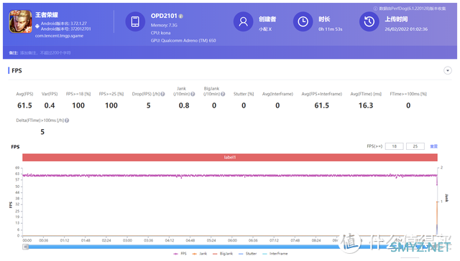Viewport: 460px width, 261px height.
Task: Toggle the BigJank series in legend
Action: (223, 254)
